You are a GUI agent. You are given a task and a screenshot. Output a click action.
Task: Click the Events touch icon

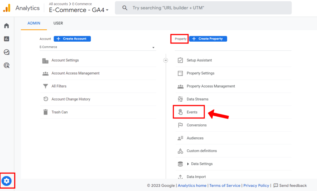(180, 112)
